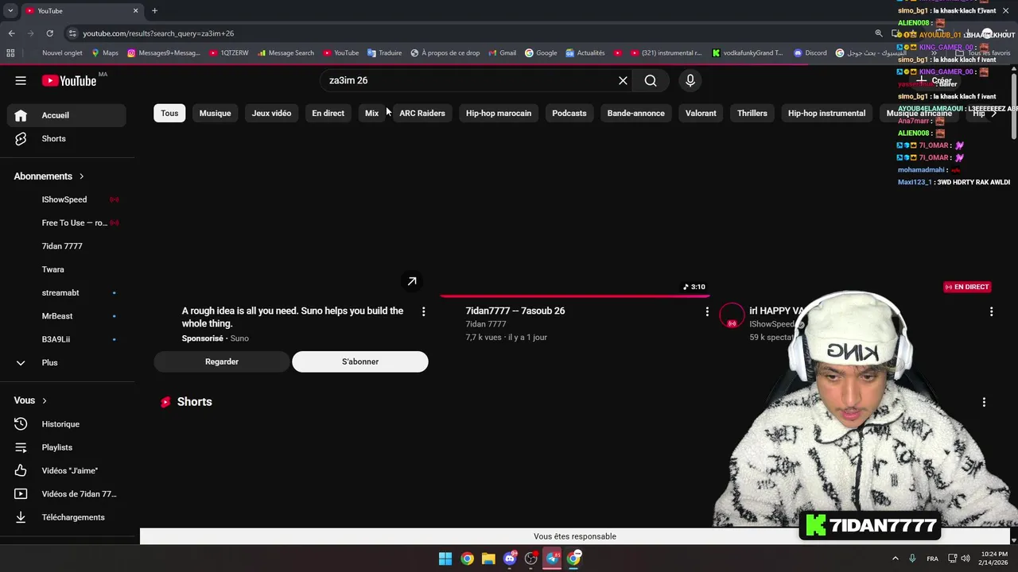Screen dimensions: 1018x572
Task: Open the Windows Start menu
Action: coord(445,558)
